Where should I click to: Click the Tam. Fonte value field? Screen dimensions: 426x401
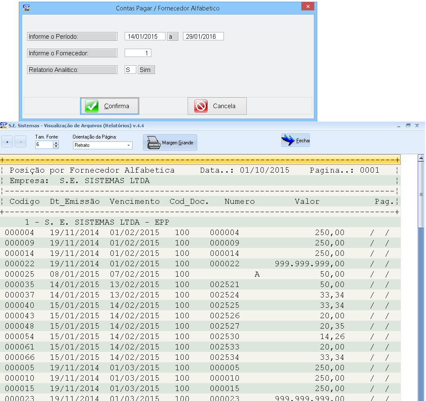coord(44,145)
